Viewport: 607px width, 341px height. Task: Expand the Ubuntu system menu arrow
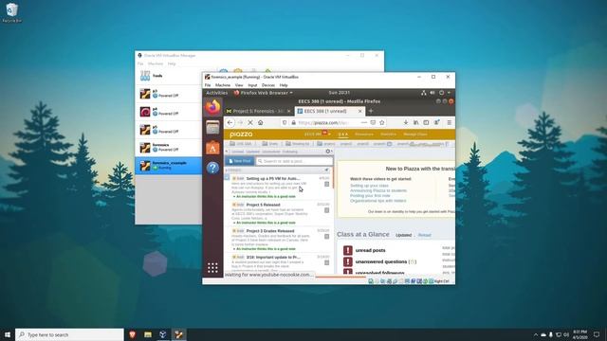[449, 93]
